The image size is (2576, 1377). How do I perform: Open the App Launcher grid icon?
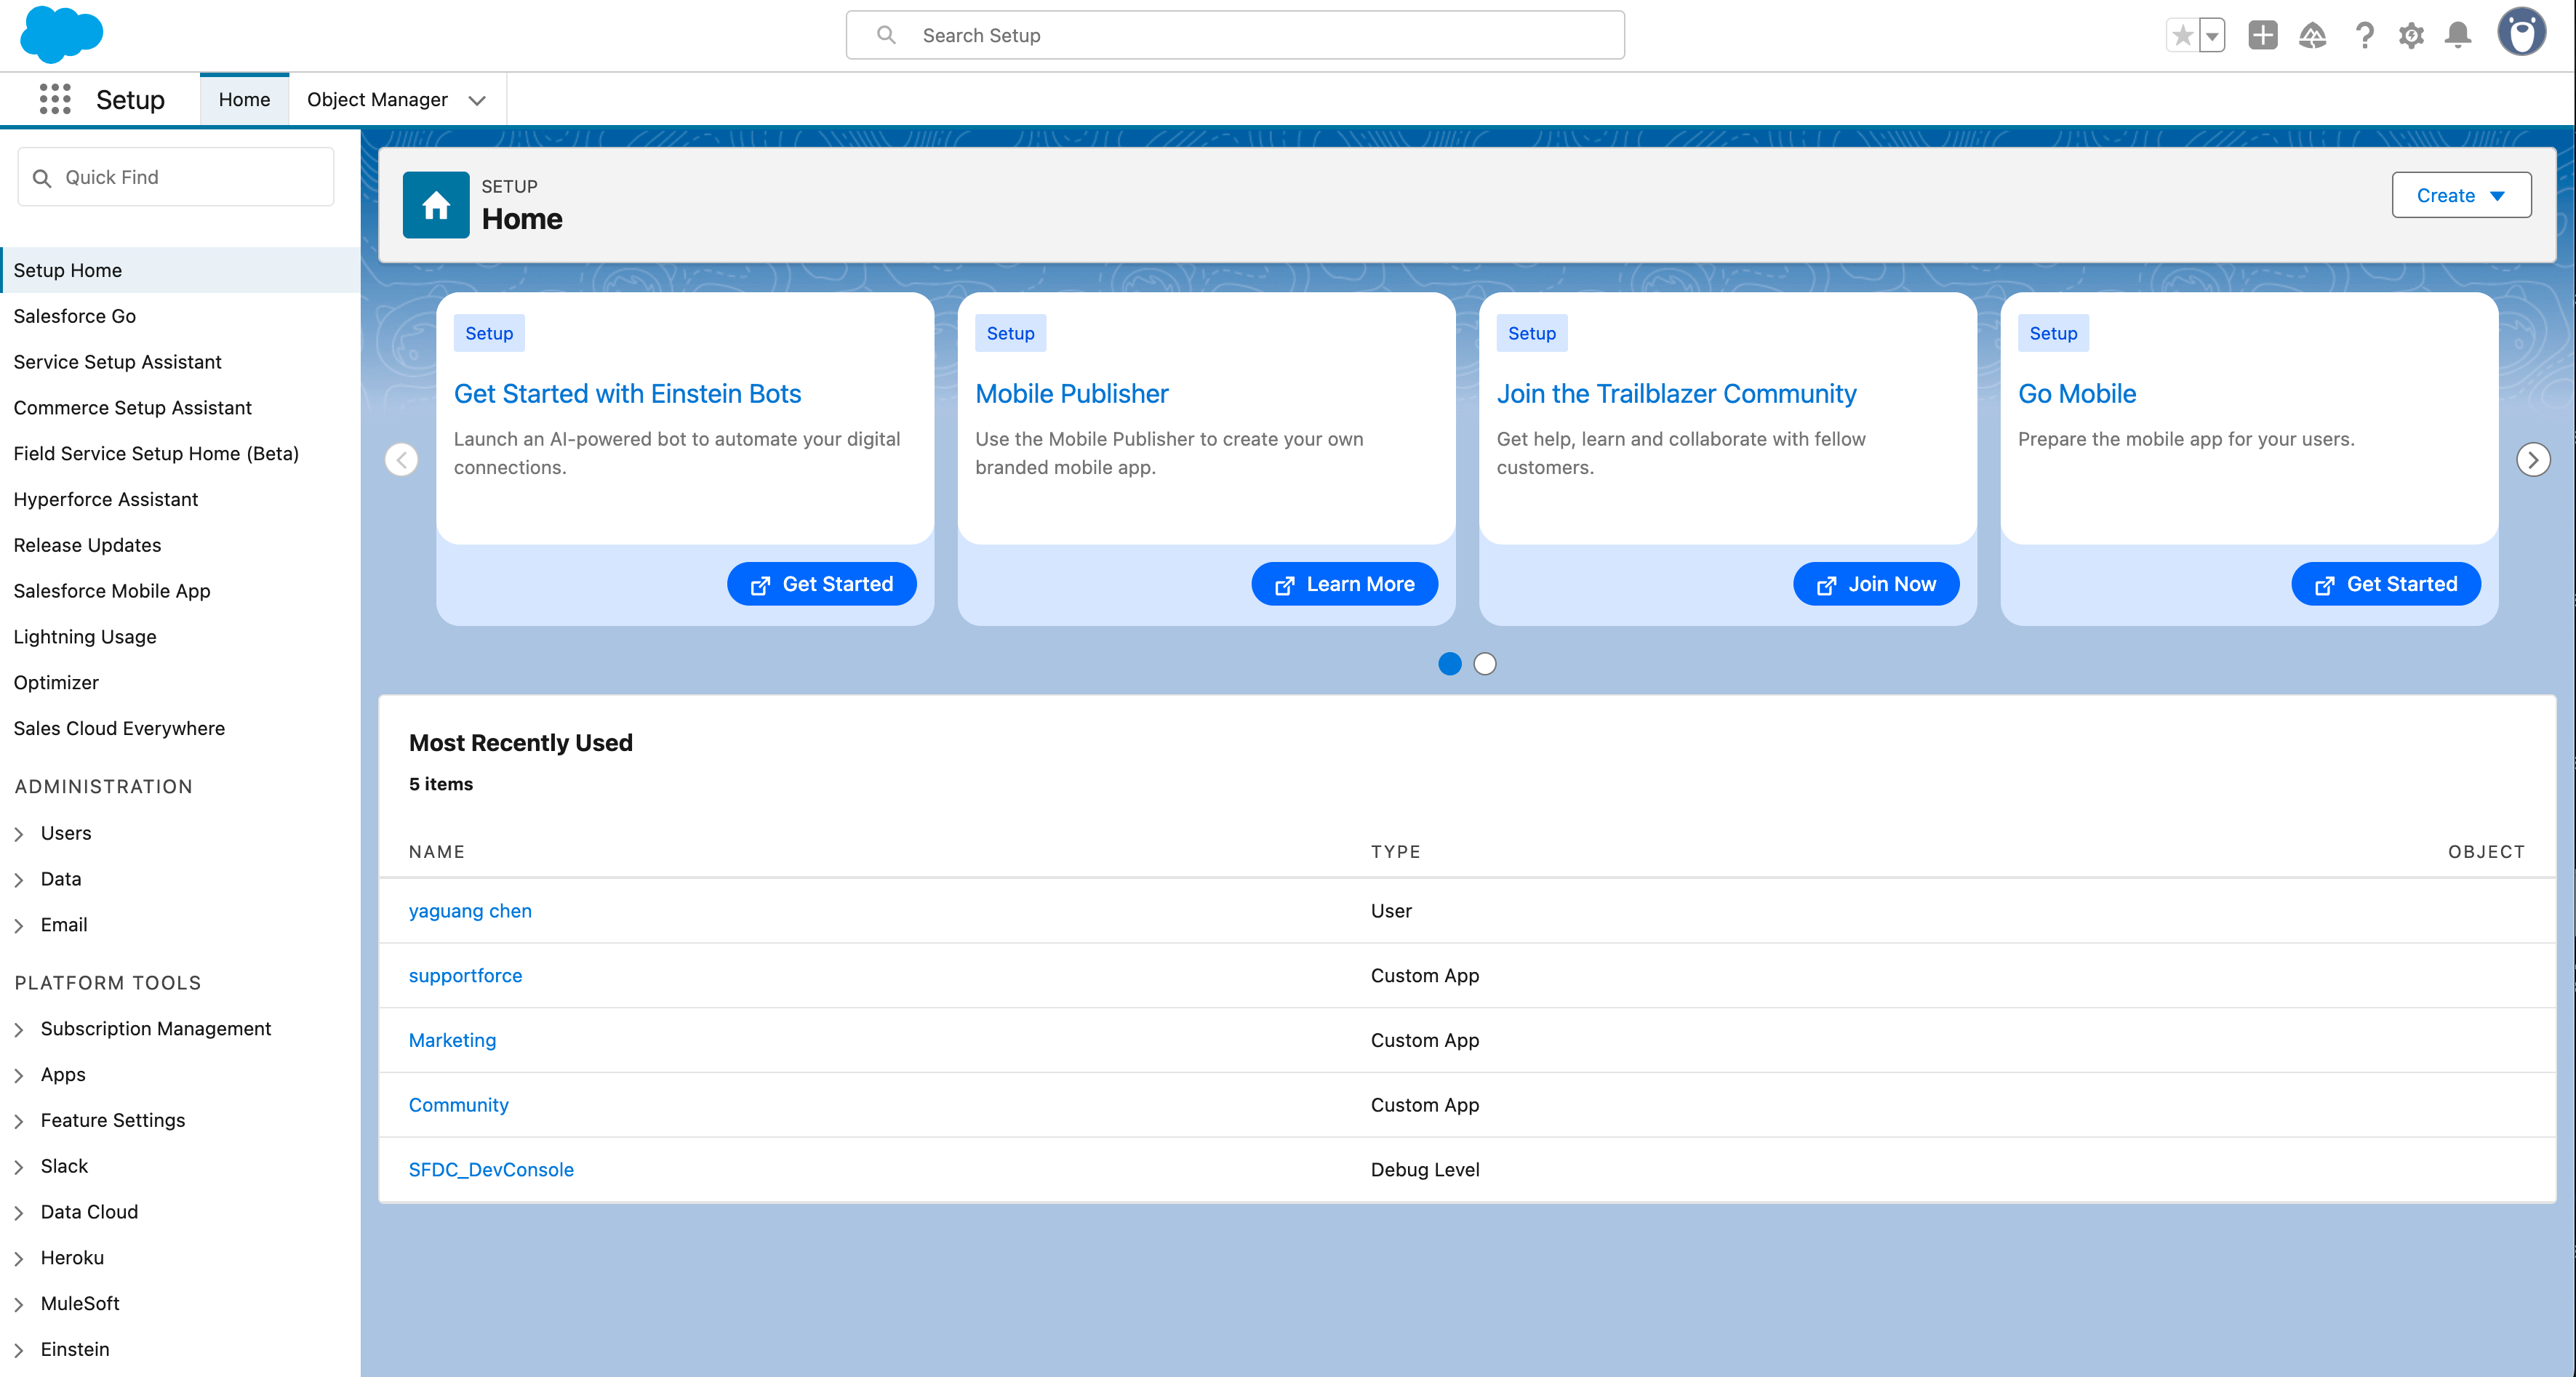coord(54,99)
